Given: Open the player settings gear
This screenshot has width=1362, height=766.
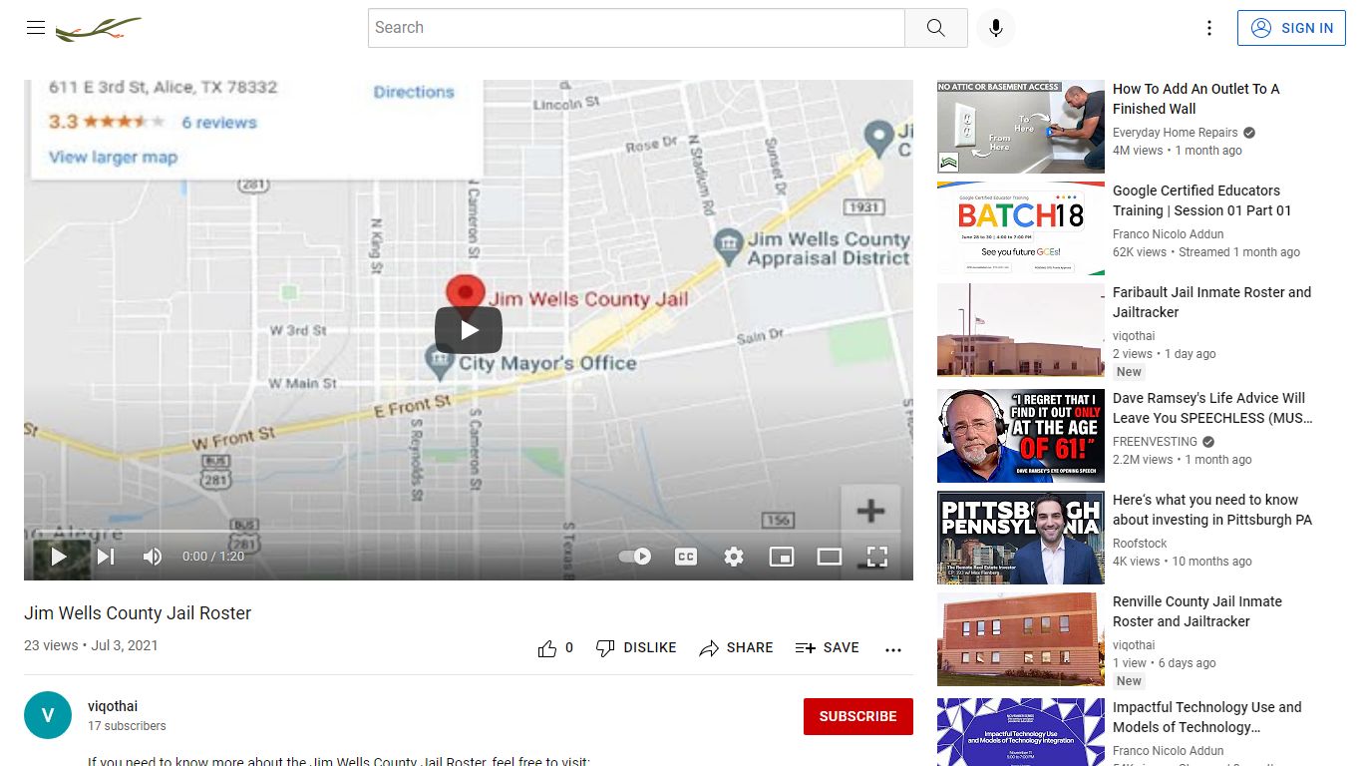Looking at the screenshot, I should point(734,557).
